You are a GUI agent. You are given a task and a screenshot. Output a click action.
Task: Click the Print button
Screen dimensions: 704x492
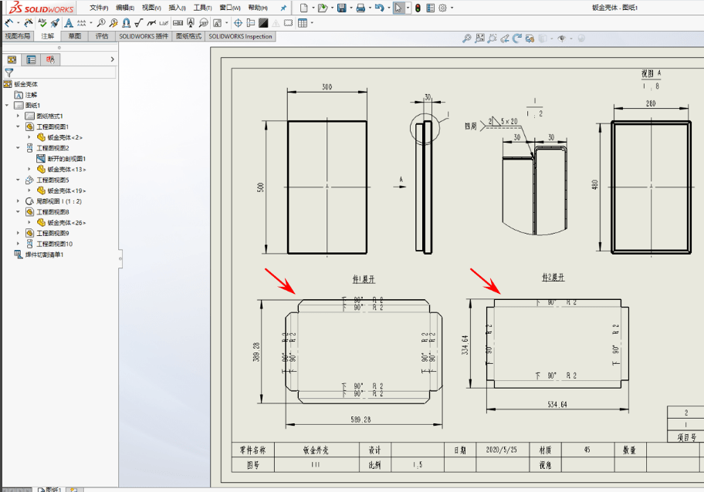click(360, 8)
